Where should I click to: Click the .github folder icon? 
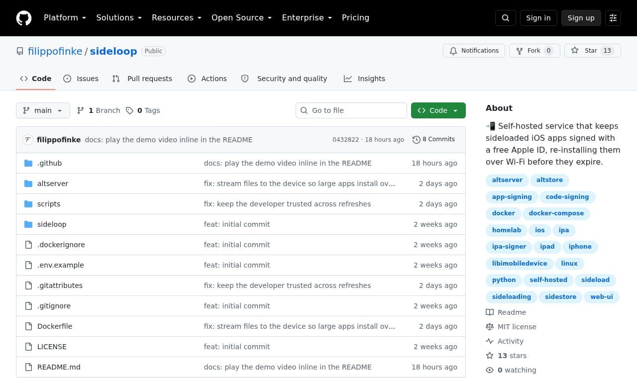click(28, 163)
